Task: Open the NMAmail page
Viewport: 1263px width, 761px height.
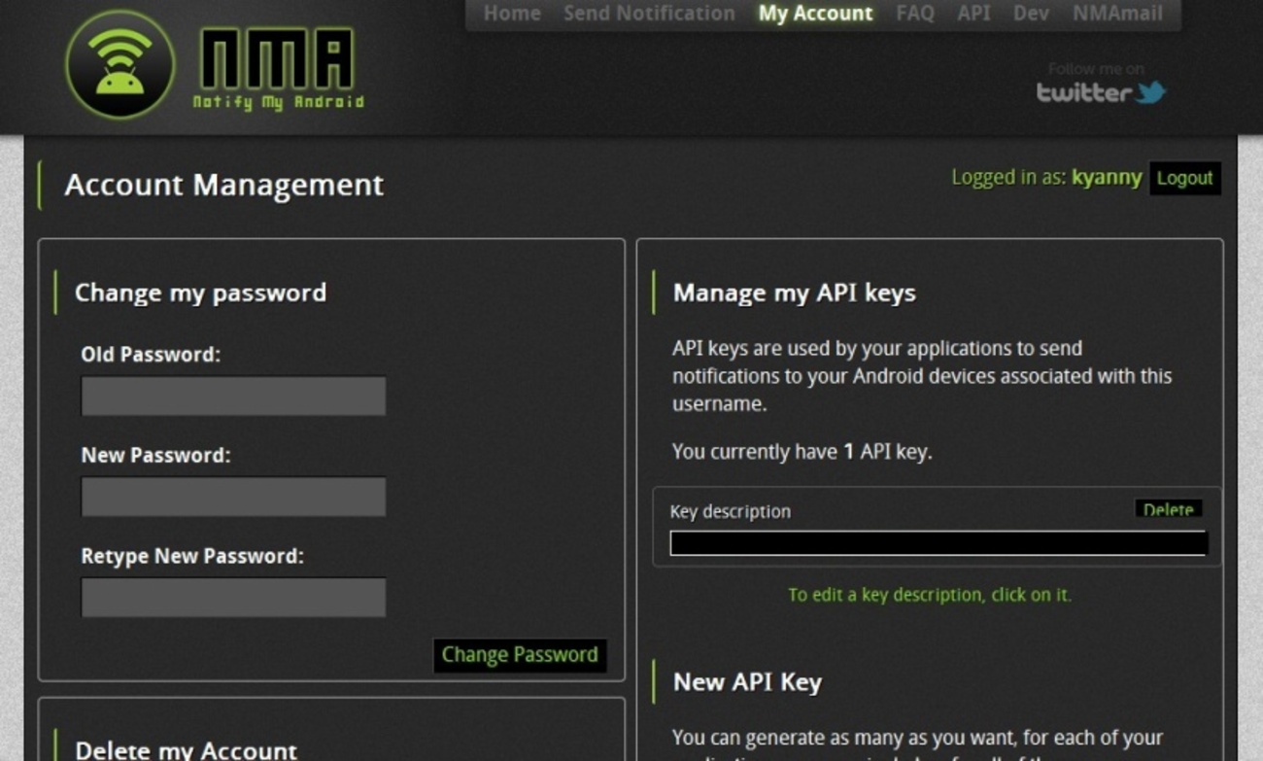Action: click(1117, 14)
